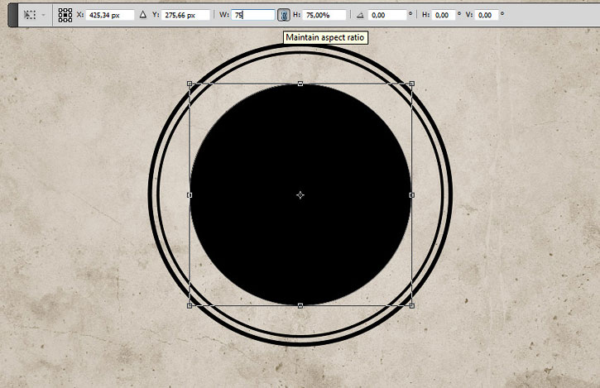Click the rotation angle icon
This screenshot has height=388, width=600.
(360, 15)
